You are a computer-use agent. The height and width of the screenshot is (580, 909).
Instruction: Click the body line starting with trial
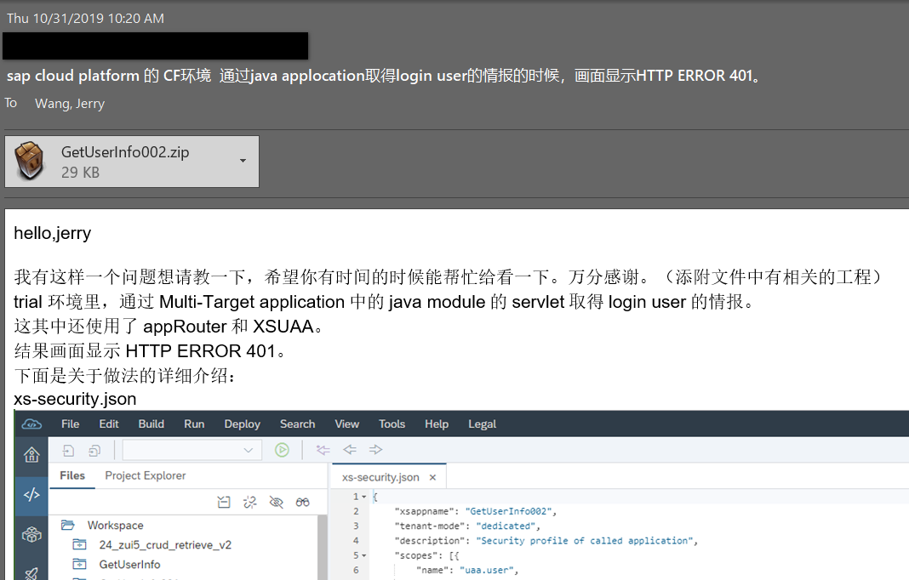click(385, 302)
